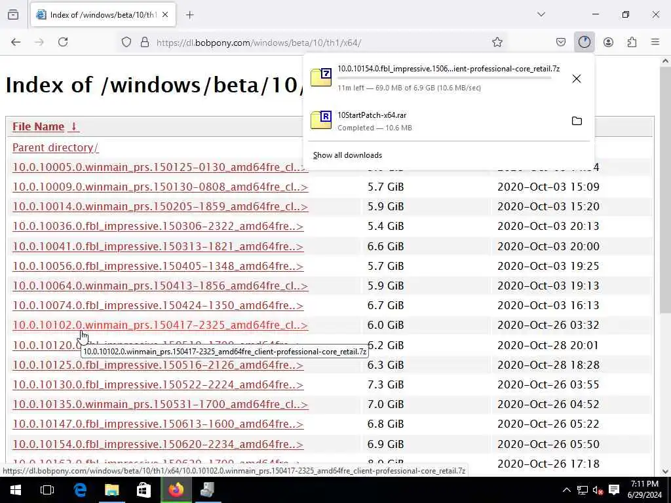671x503 pixels.
Task: Open Action Center notifications icon
Action: pos(614,490)
